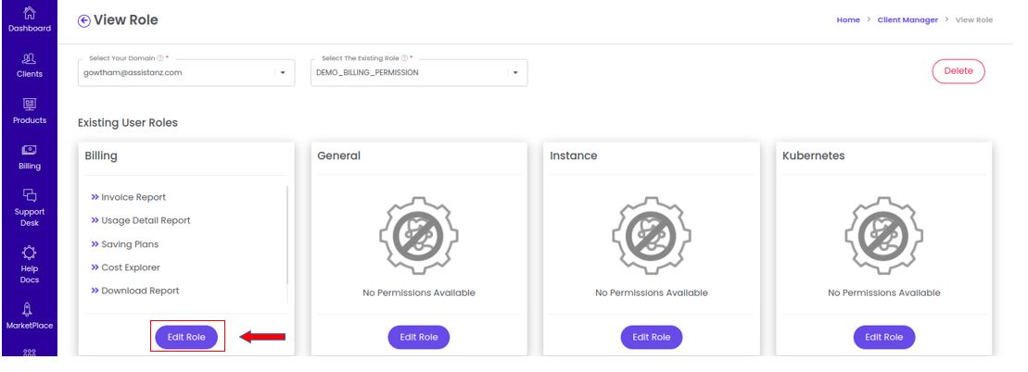Open Support Desk chat icon
The image size is (1028, 372).
pos(30,195)
